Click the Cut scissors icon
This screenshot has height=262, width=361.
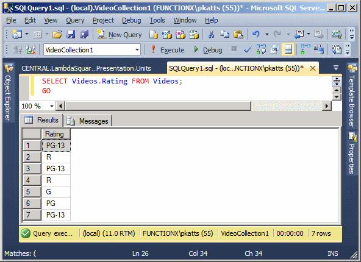pos(211,35)
